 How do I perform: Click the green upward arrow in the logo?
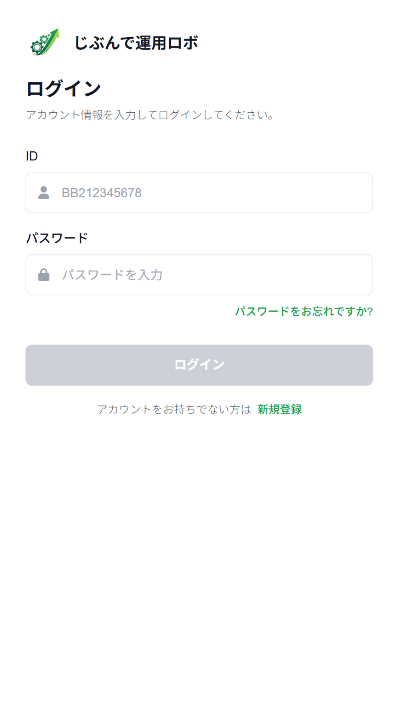pos(52,36)
